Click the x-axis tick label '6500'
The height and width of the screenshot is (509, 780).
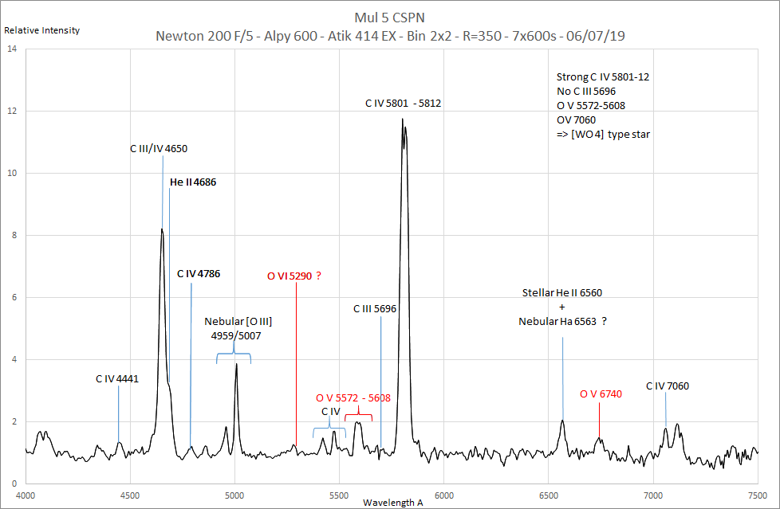click(549, 495)
